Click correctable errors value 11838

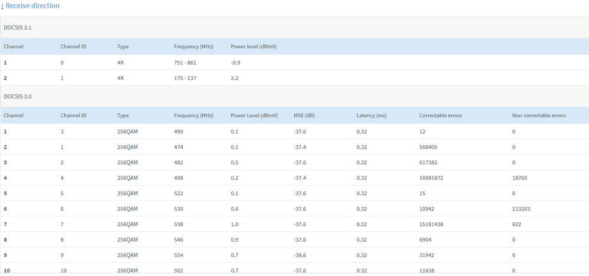click(x=427, y=270)
